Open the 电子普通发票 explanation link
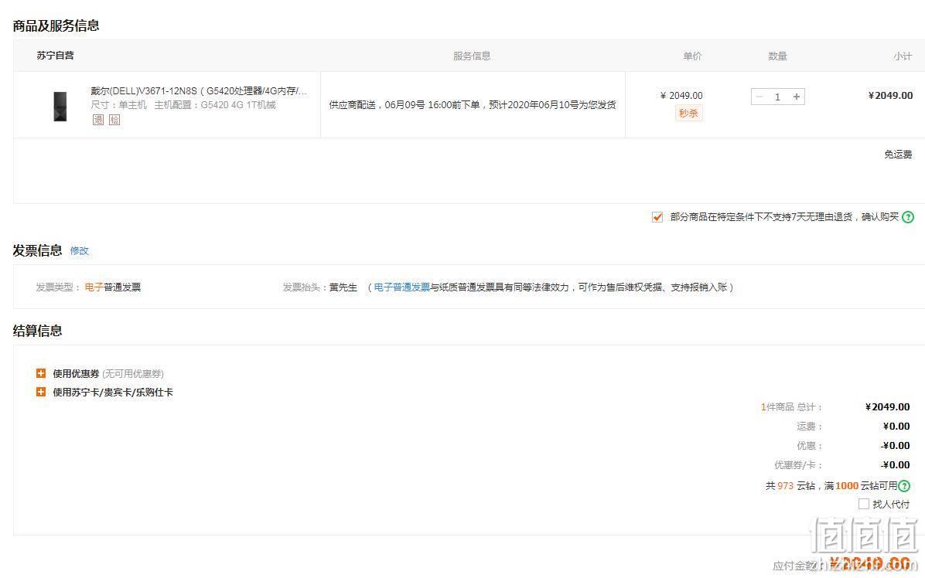 pos(401,287)
